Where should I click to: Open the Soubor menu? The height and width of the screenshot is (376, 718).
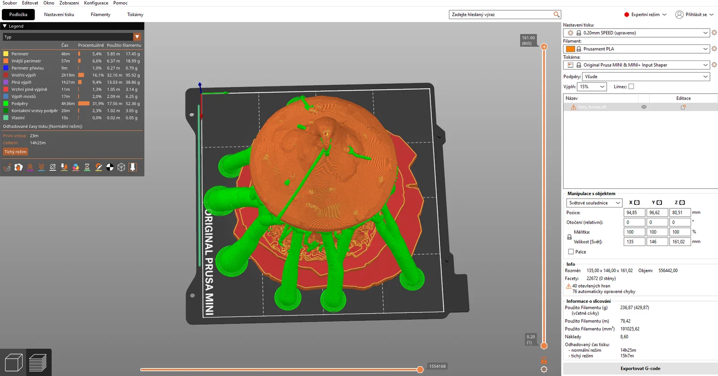point(10,3)
